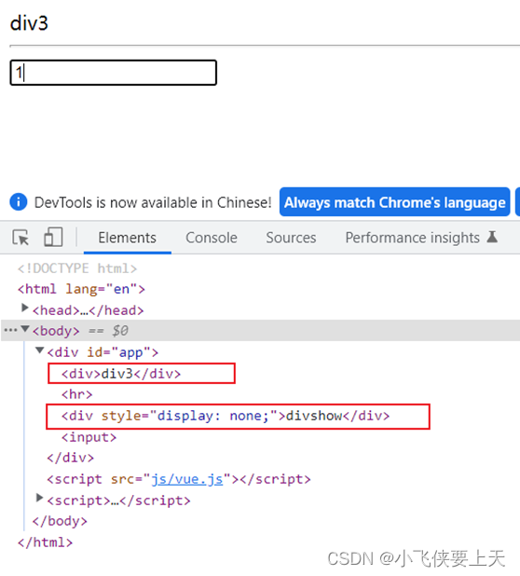
Task: Click Always match Chrome's language button
Action: [x=395, y=202]
